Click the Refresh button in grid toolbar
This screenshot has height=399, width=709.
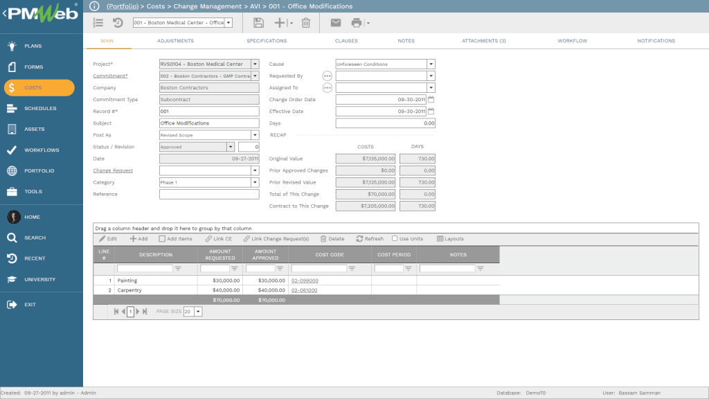coord(370,239)
